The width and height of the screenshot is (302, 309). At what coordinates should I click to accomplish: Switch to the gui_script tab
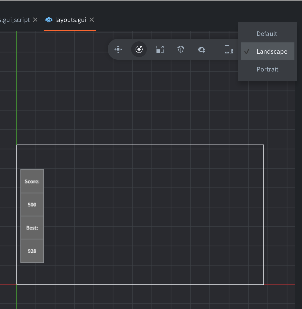[x=14, y=19]
